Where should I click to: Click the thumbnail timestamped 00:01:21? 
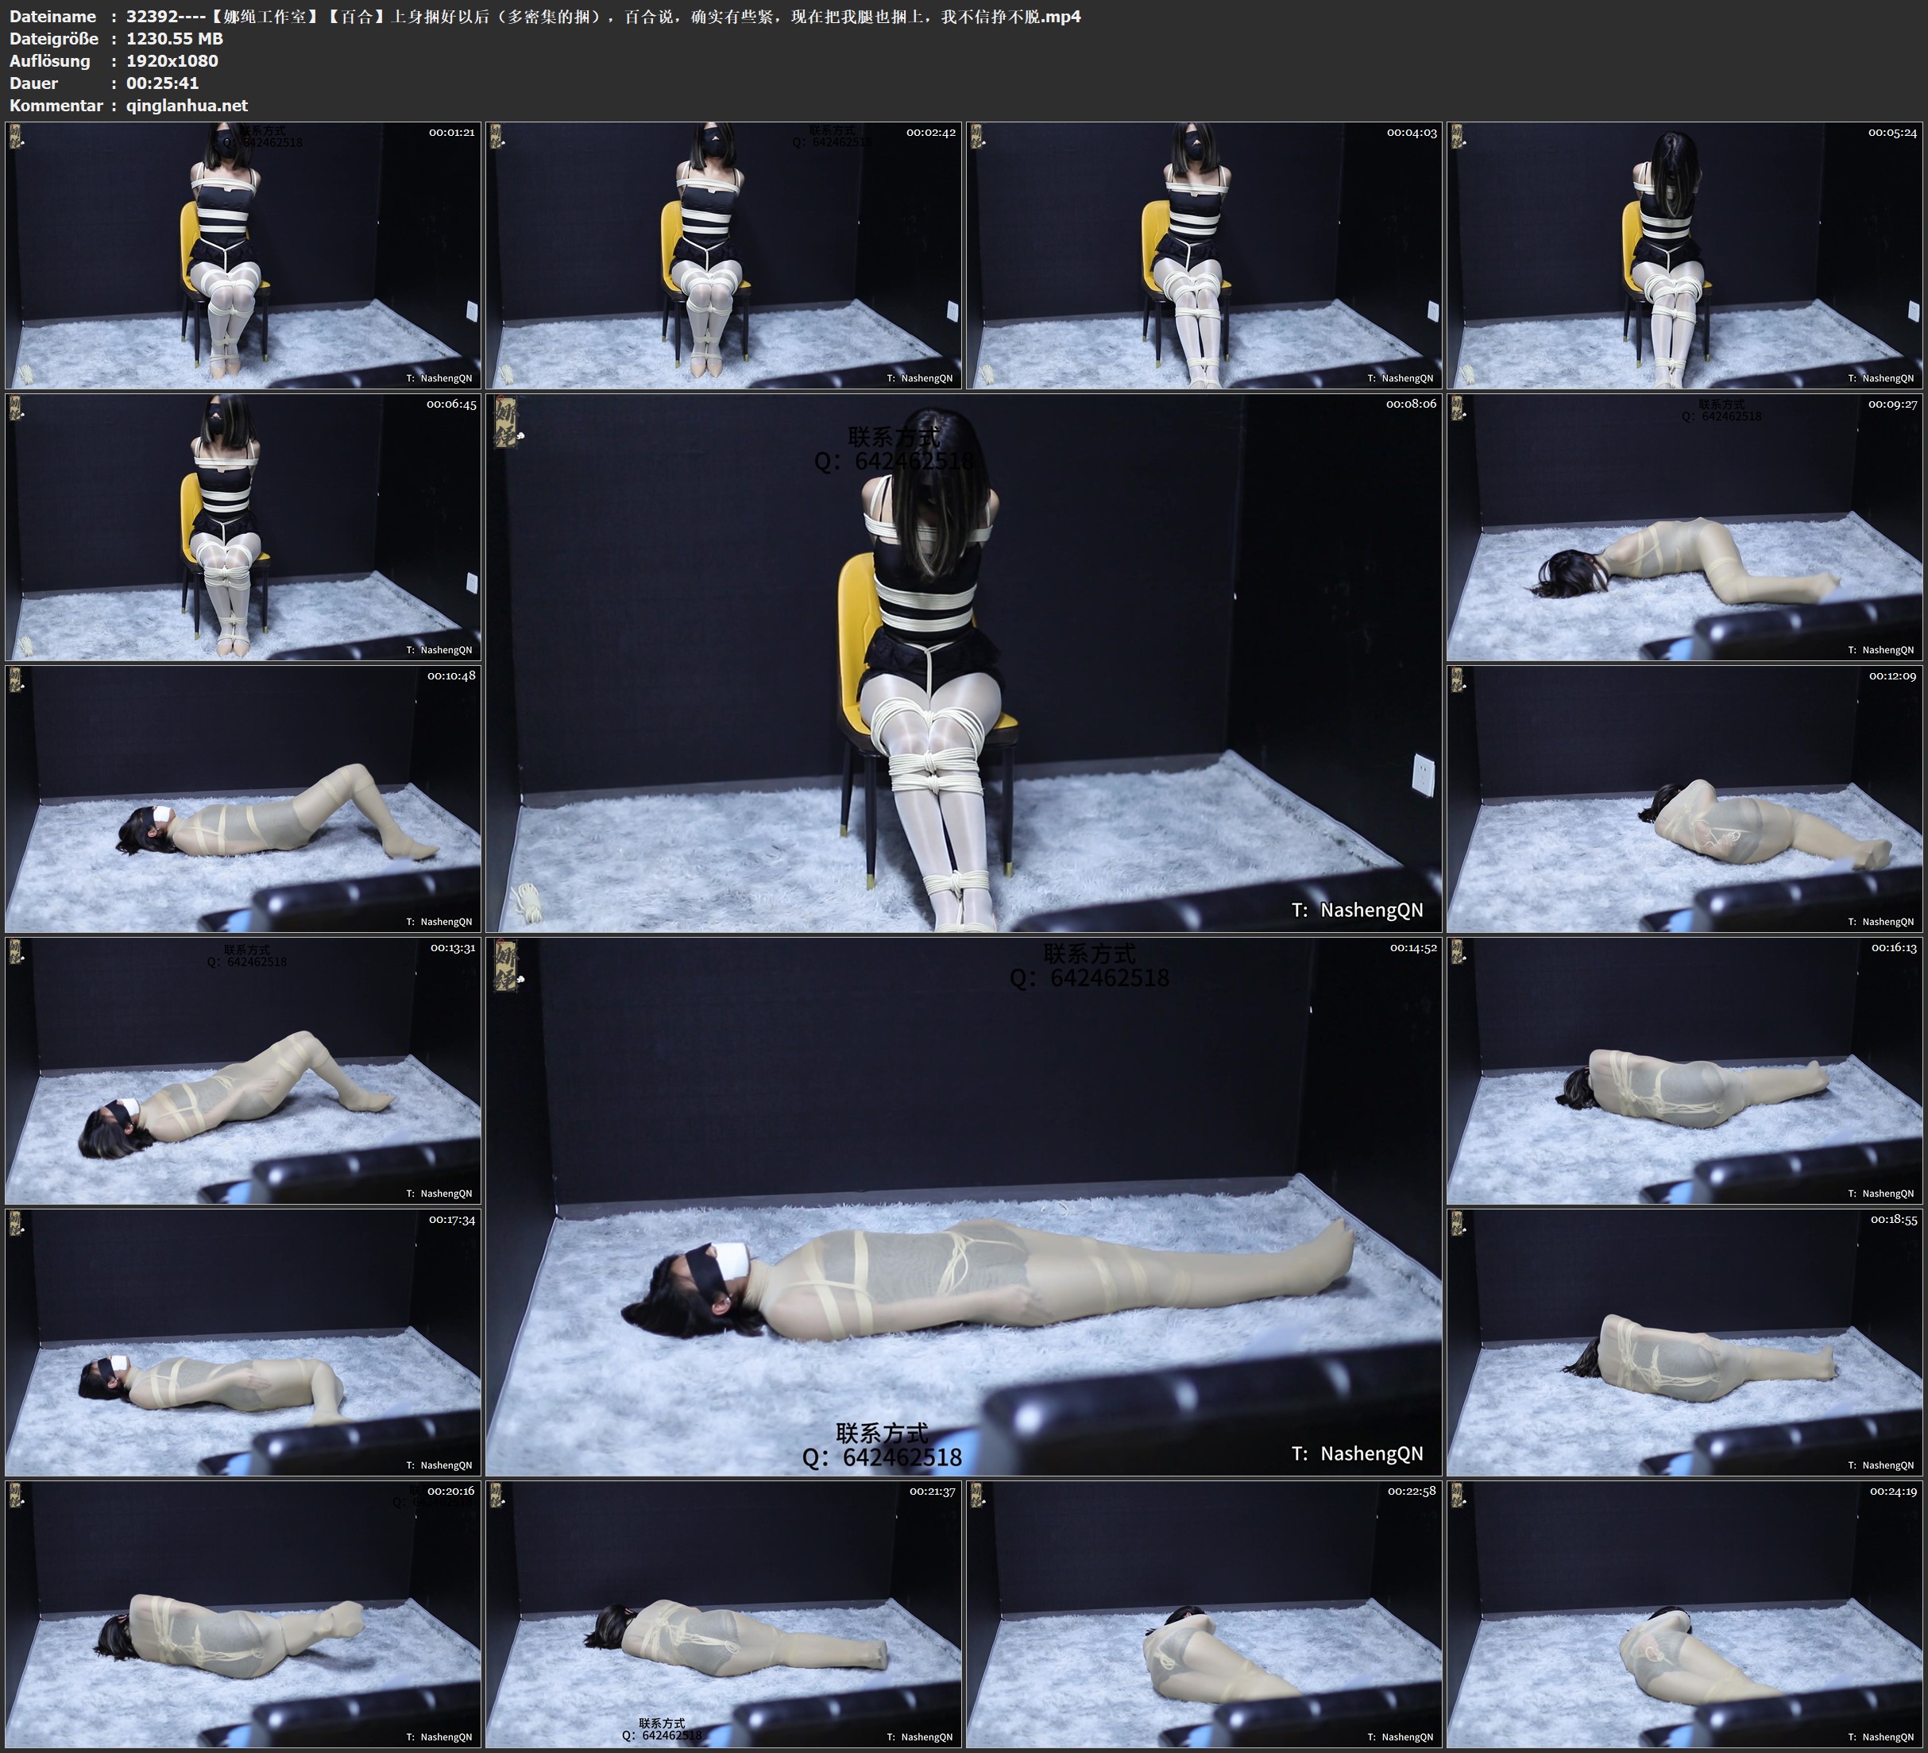pos(243,256)
